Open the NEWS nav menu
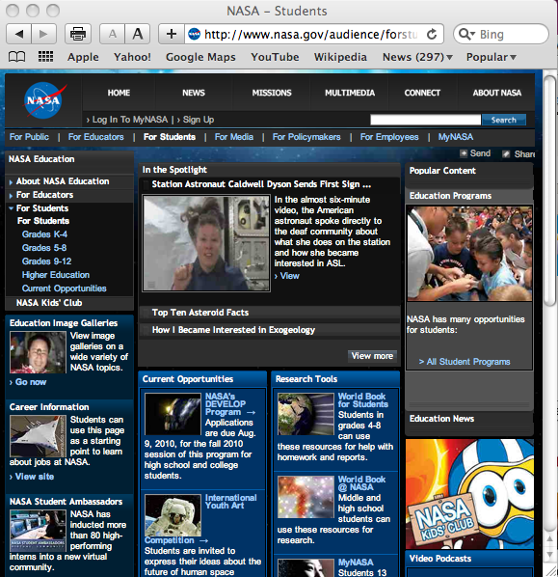The image size is (558, 577). [x=194, y=93]
